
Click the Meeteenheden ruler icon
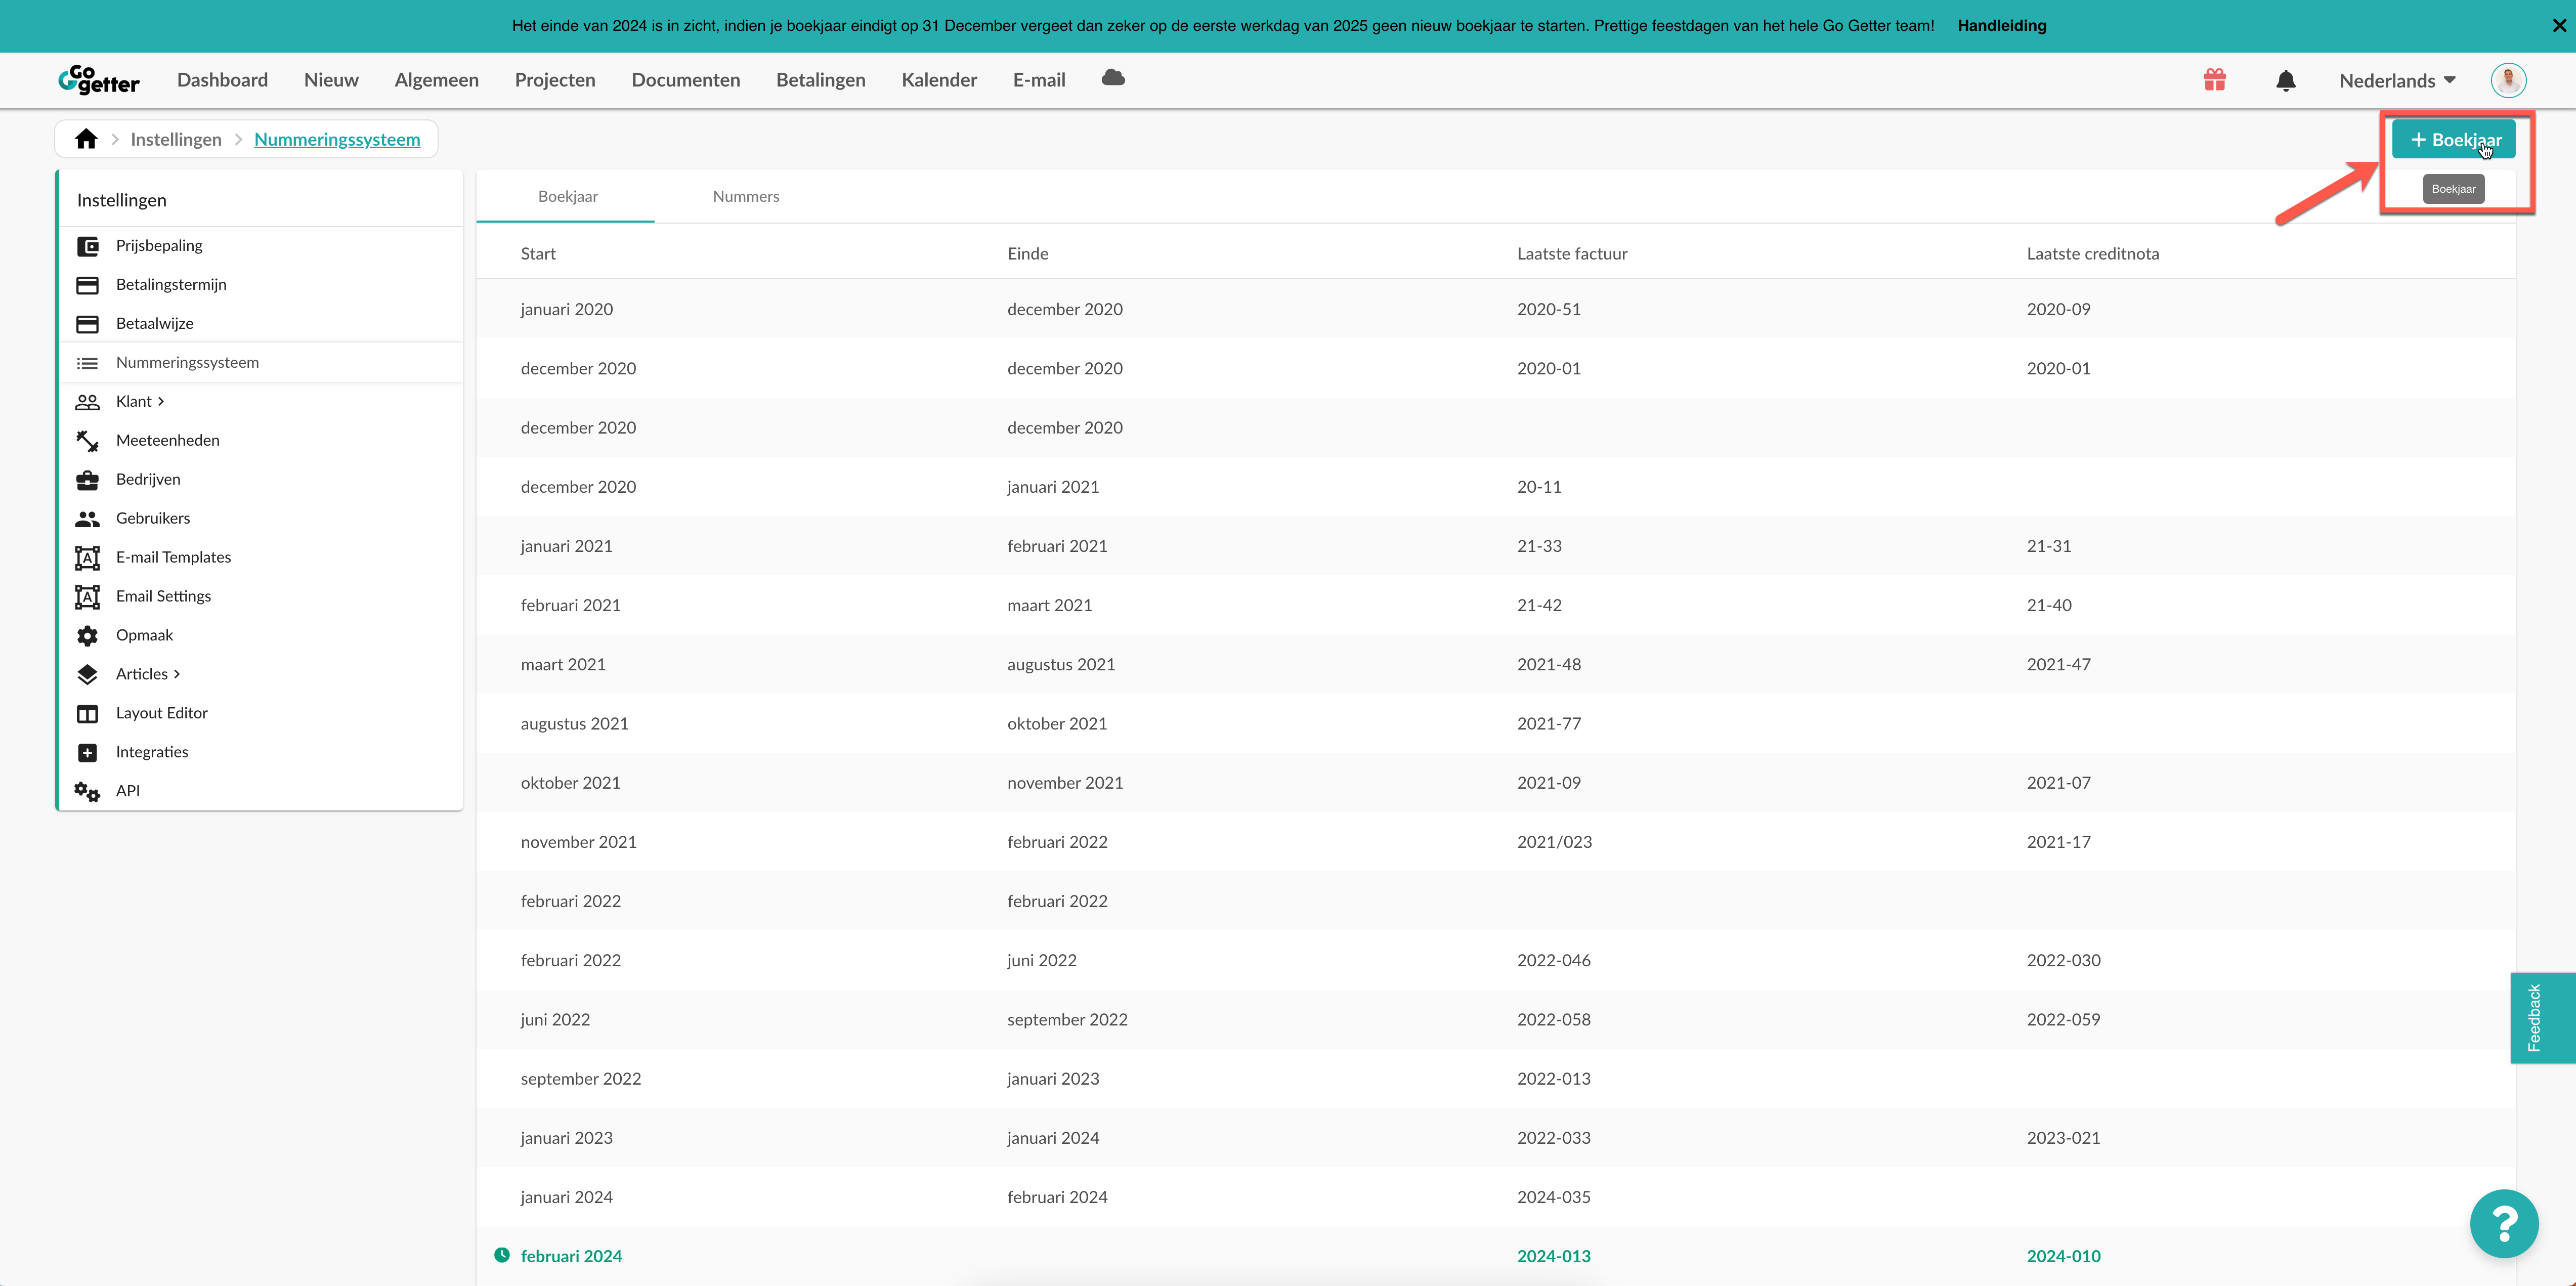[88, 441]
